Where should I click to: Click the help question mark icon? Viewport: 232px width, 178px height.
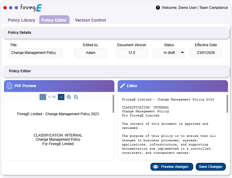pyautogui.click(x=158, y=8)
